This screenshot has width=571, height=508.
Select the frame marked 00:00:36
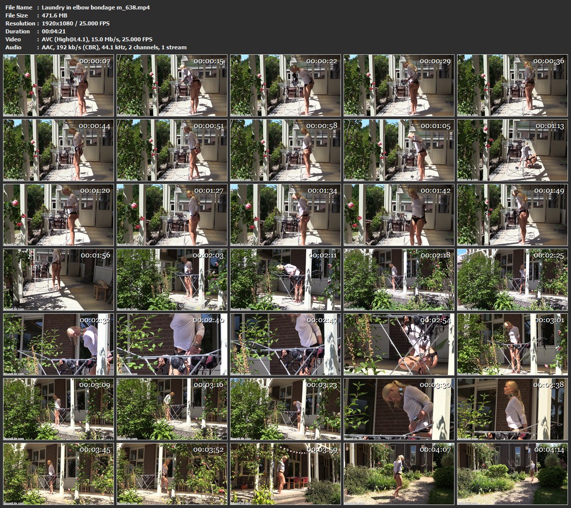[x=512, y=86]
